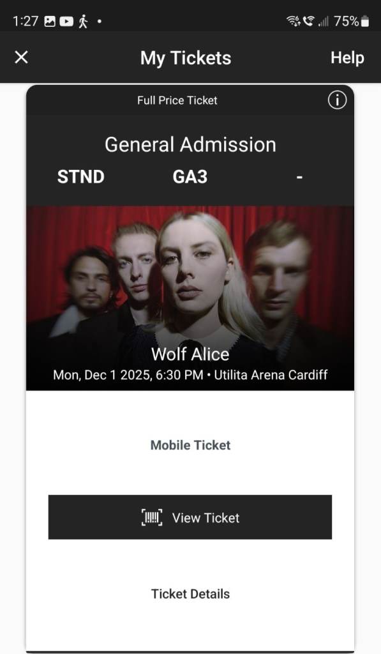The height and width of the screenshot is (654, 381).
Task: Select the General Admission heading
Action: click(x=190, y=145)
